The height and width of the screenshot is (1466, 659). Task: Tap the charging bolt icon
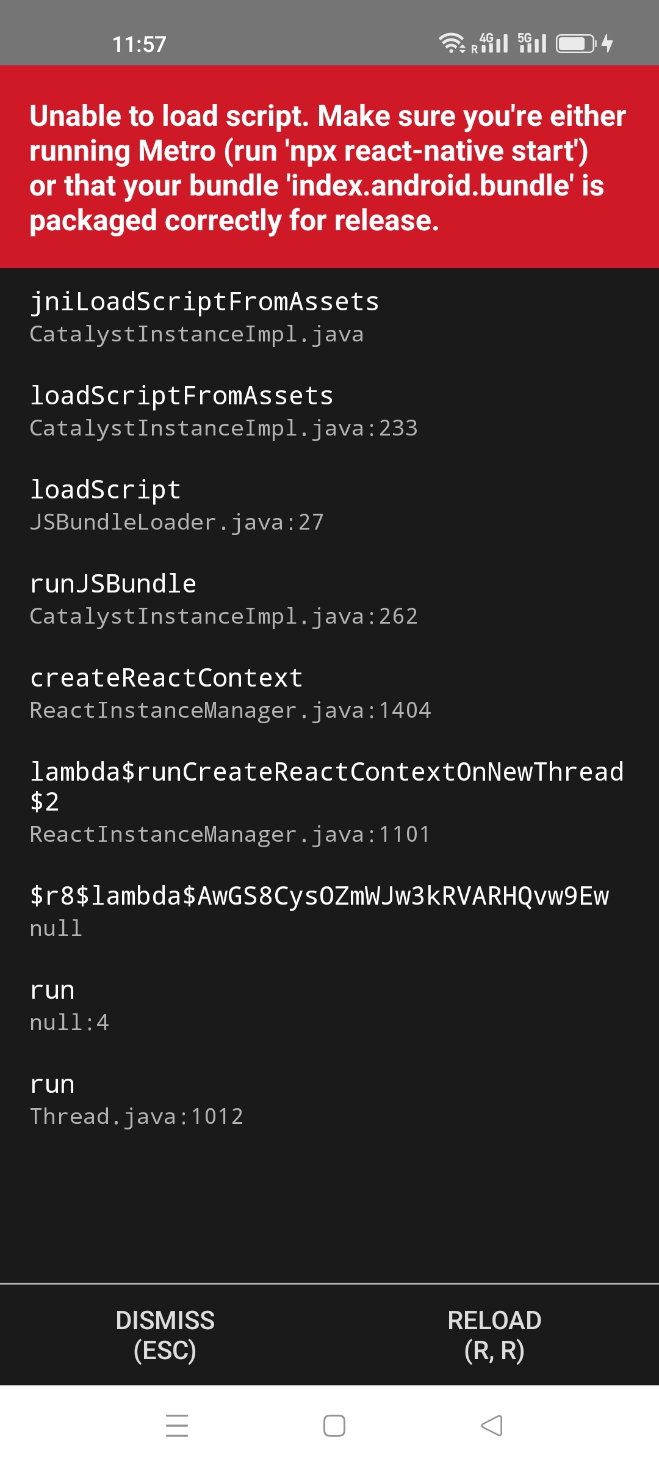coord(607,43)
